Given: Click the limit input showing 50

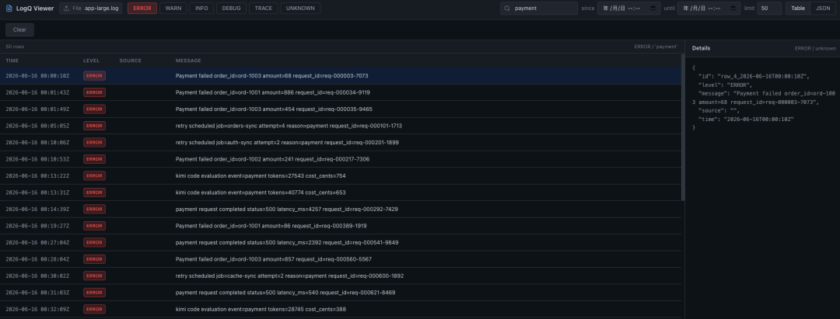Looking at the screenshot, I should pos(769,9).
